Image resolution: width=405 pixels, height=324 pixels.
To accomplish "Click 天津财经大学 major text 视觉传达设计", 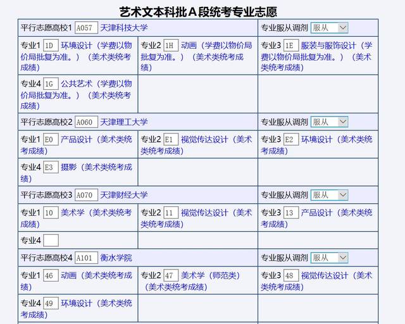I will tap(204, 213).
